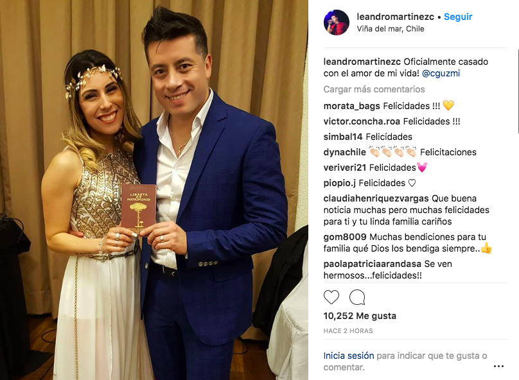
Task: Open morata_bags commenter profile
Action: tap(352, 106)
